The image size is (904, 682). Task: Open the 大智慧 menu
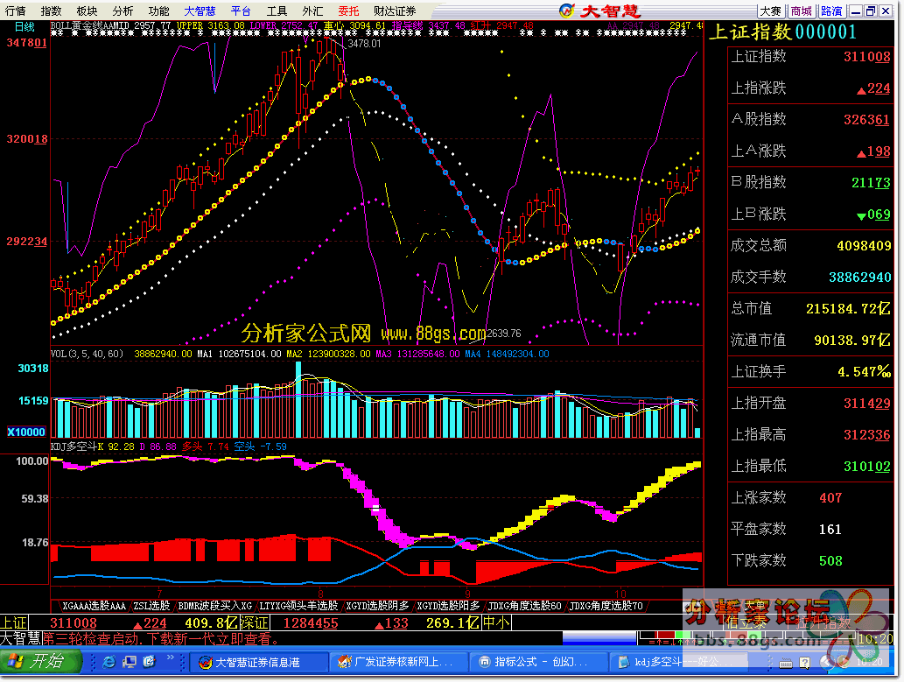pyautogui.click(x=200, y=11)
